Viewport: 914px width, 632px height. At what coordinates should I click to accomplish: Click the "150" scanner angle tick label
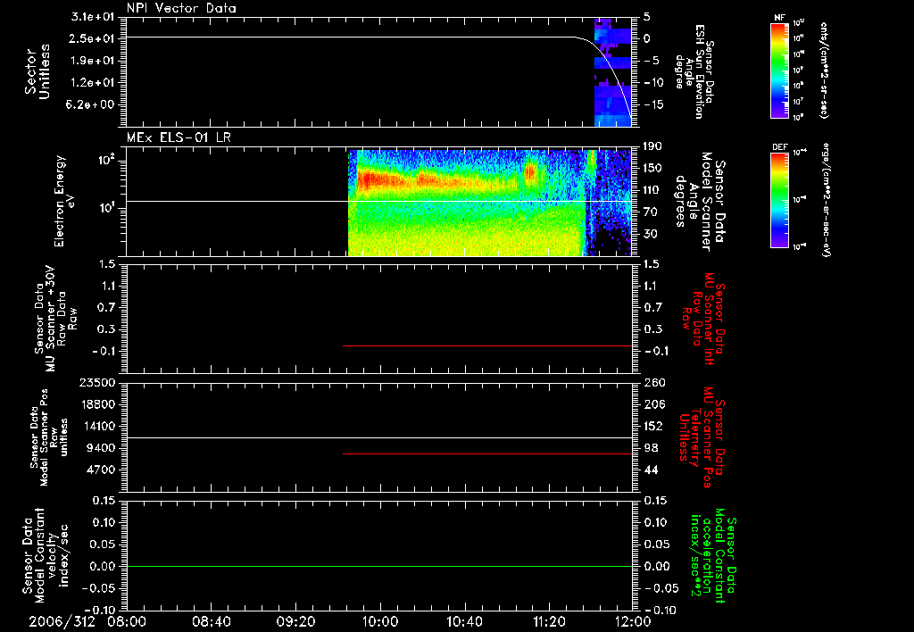[654, 168]
